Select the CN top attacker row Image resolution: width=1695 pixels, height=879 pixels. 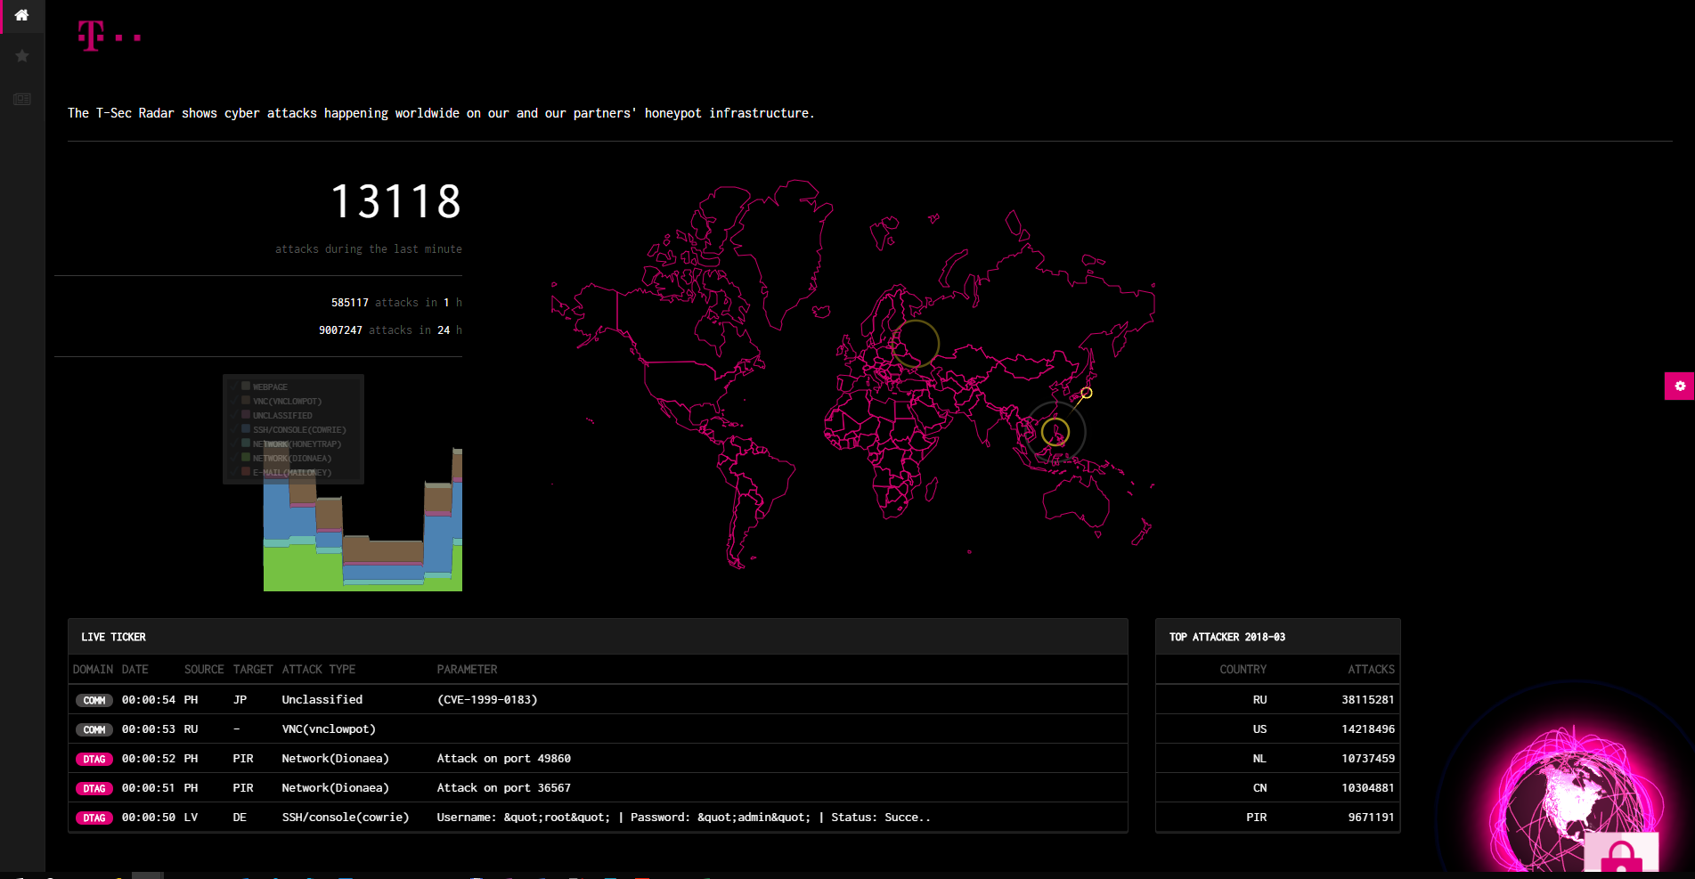[x=1277, y=788]
